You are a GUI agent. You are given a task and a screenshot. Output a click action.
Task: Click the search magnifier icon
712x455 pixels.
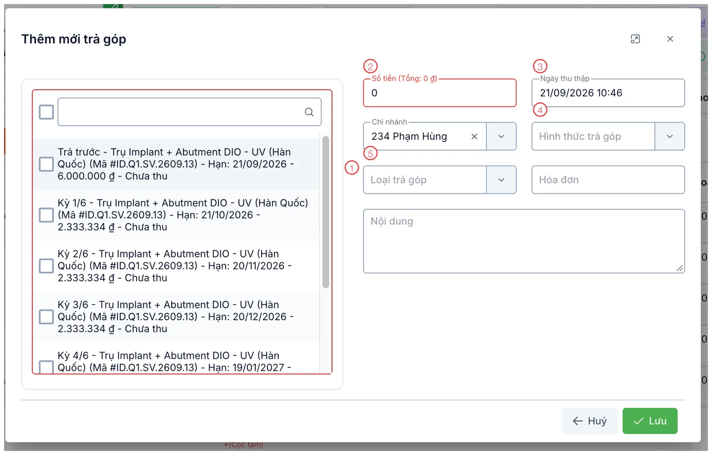pyautogui.click(x=309, y=112)
